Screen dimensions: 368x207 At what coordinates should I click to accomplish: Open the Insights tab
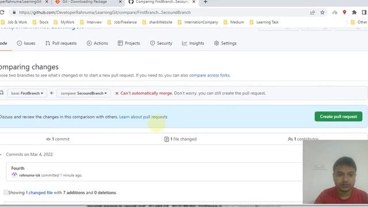[x=193, y=44]
